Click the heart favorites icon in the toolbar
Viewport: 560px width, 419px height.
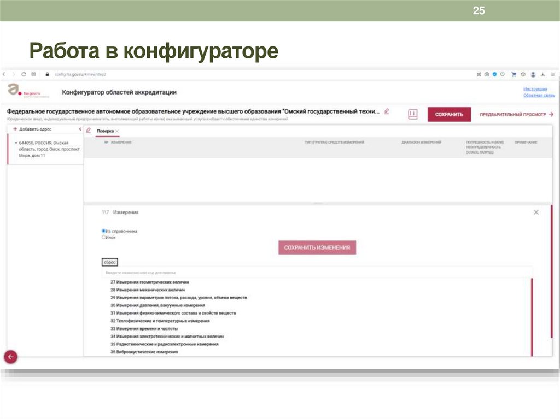(502, 72)
